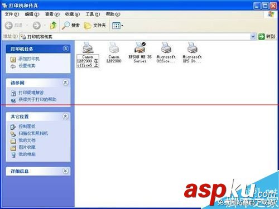279x209 pixels.
Task: Collapse the 打印机任务 panel
Action: 65,48
